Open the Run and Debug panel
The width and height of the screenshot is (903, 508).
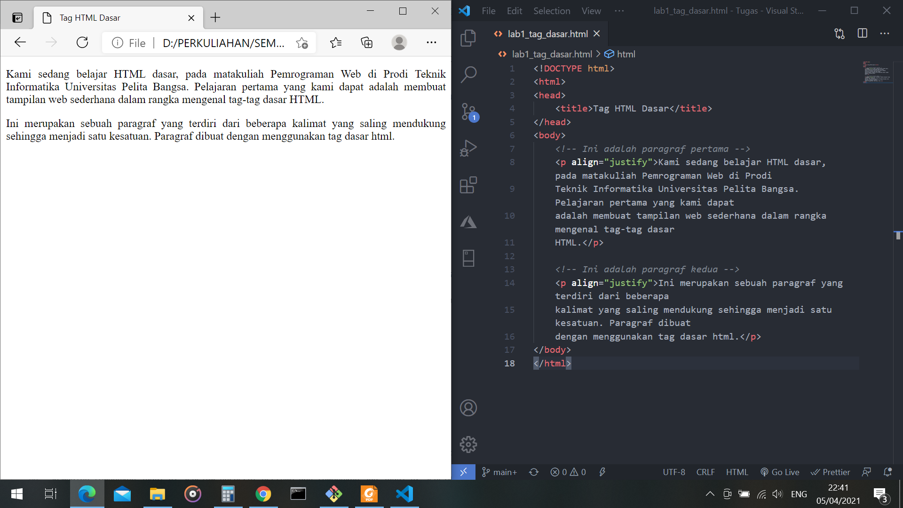(x=468, y=148)
